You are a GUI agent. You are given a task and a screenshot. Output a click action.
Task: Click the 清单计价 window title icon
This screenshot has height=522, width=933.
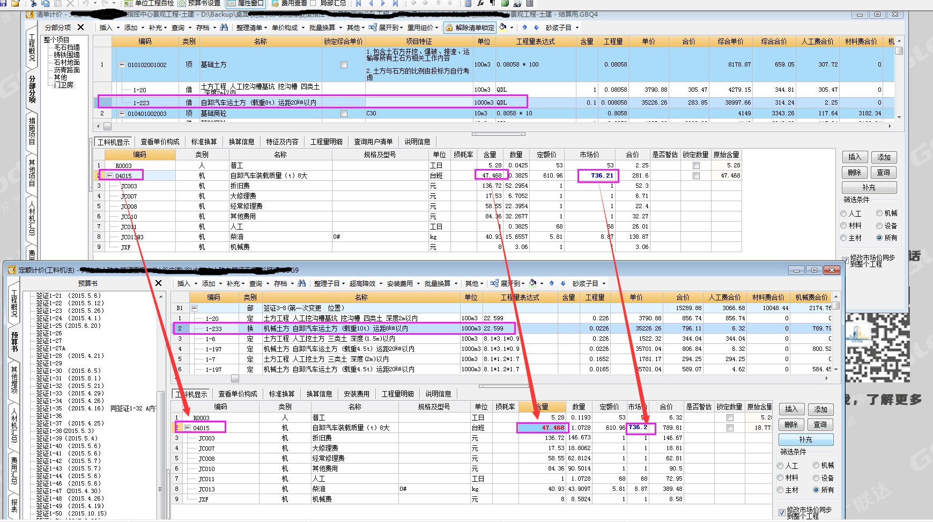point(30,14)
